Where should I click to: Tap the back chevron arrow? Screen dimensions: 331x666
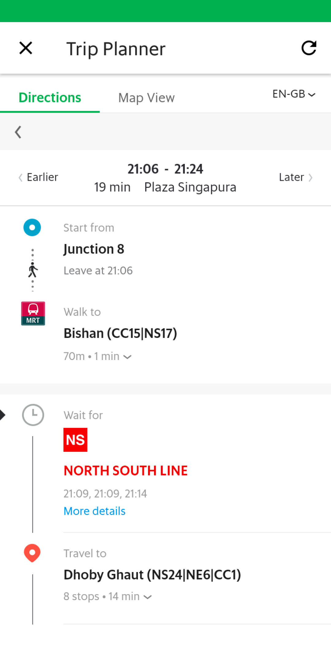(x=18, y=132)
